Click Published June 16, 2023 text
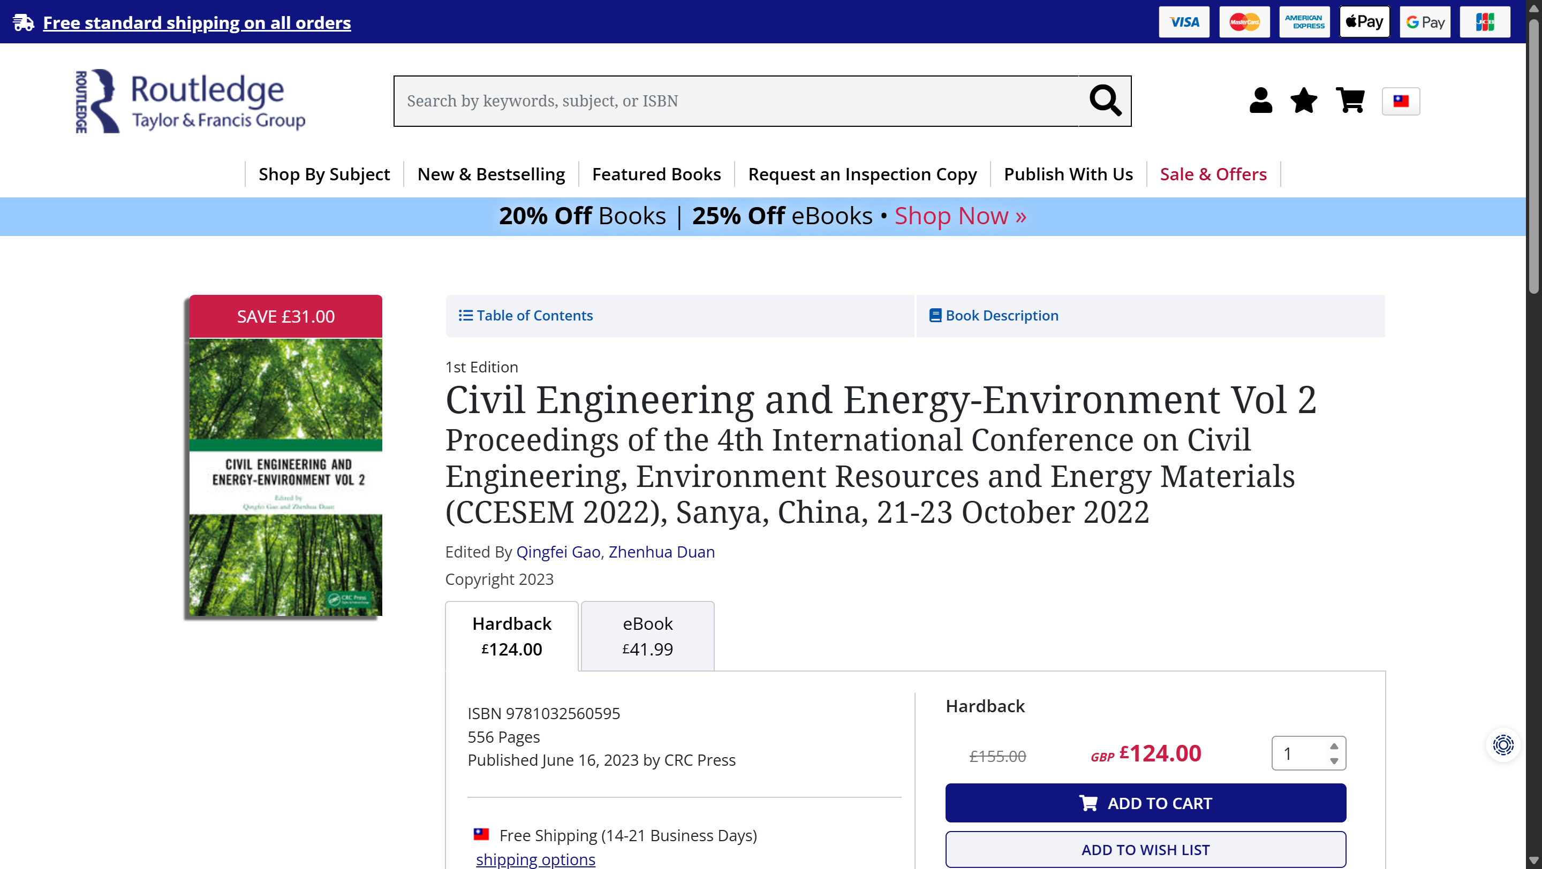 tap(602, 760)
